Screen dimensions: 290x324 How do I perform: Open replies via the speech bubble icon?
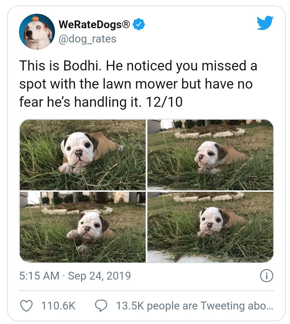pos(101,306)
